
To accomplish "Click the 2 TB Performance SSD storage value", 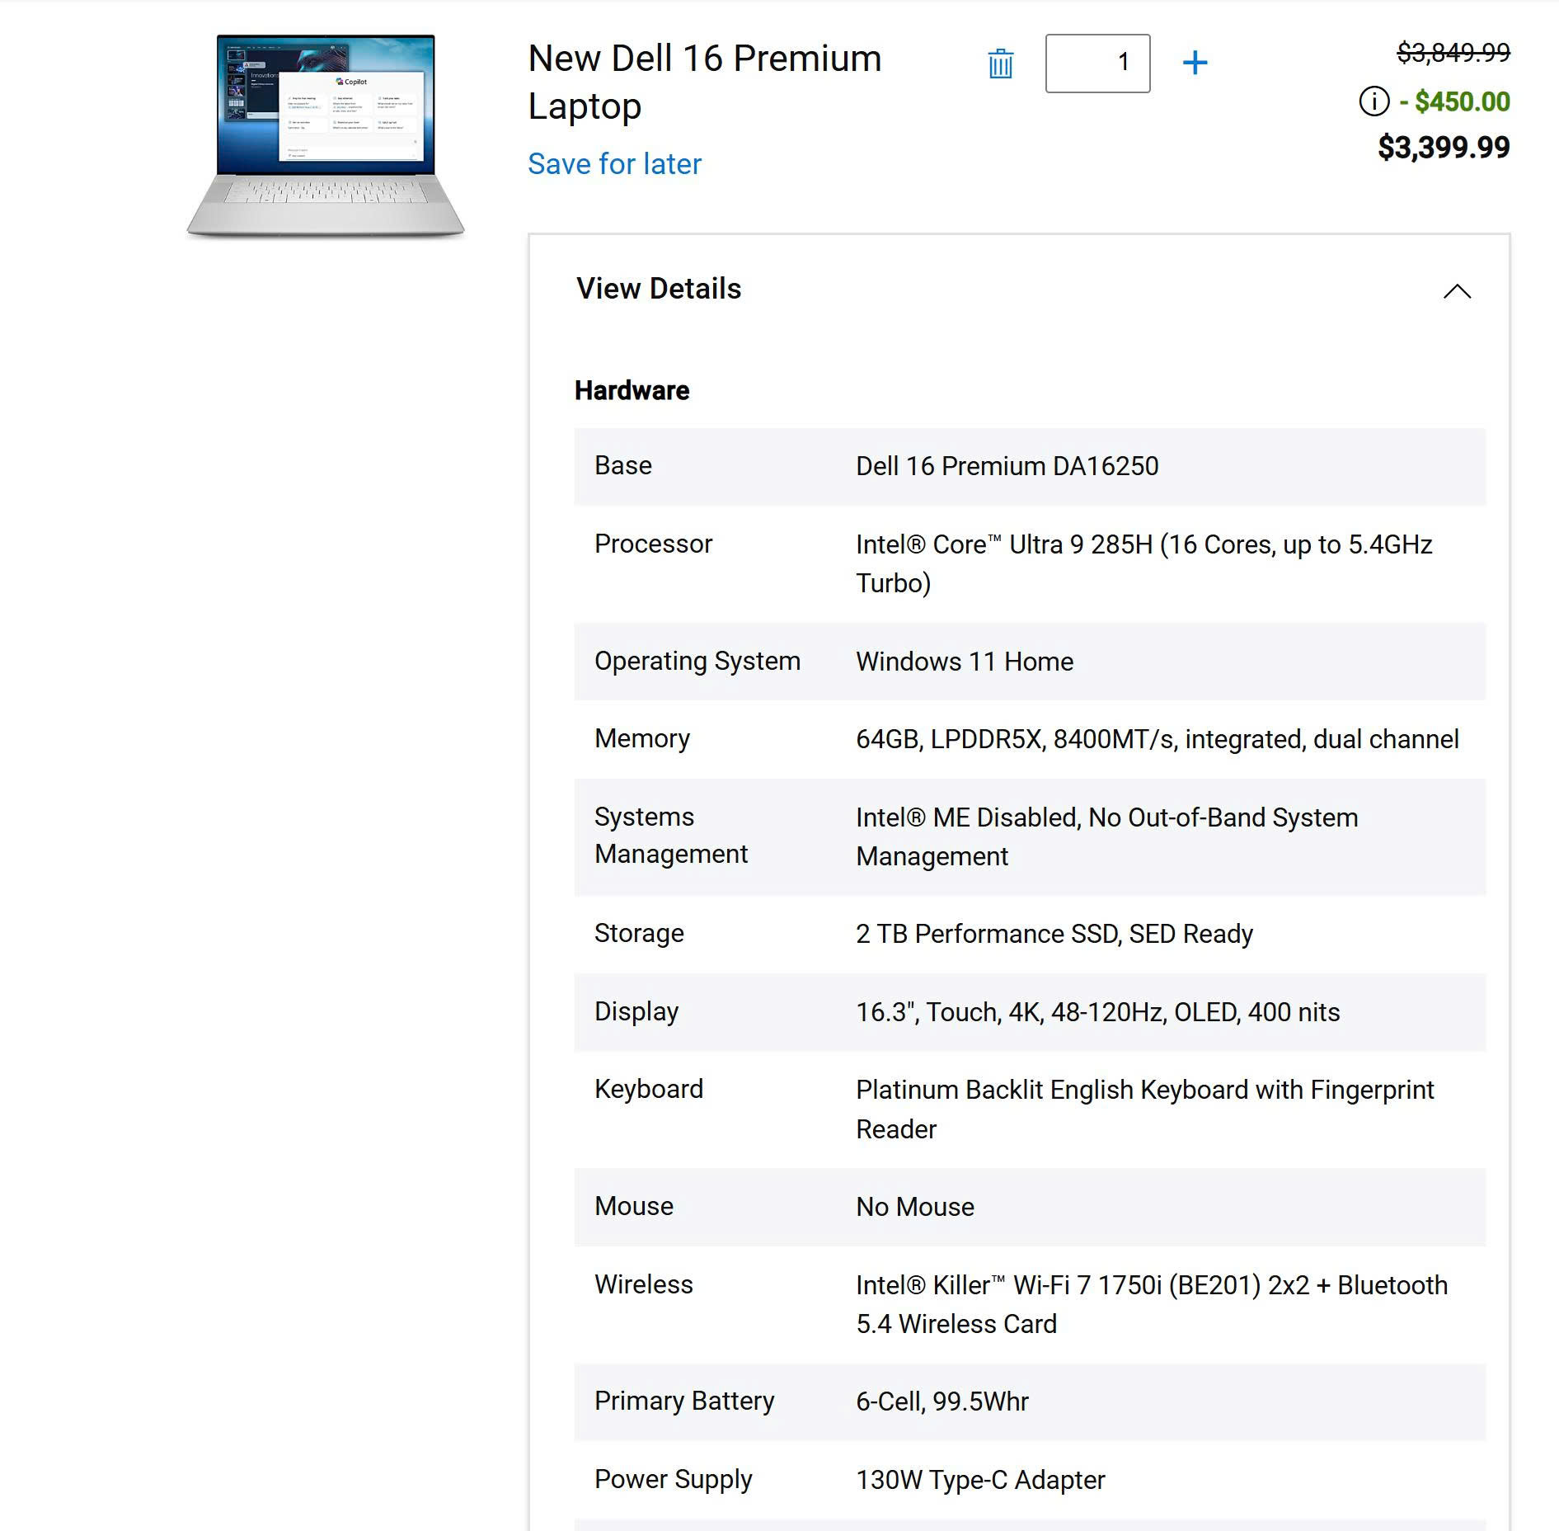I will coord(1054,934).
